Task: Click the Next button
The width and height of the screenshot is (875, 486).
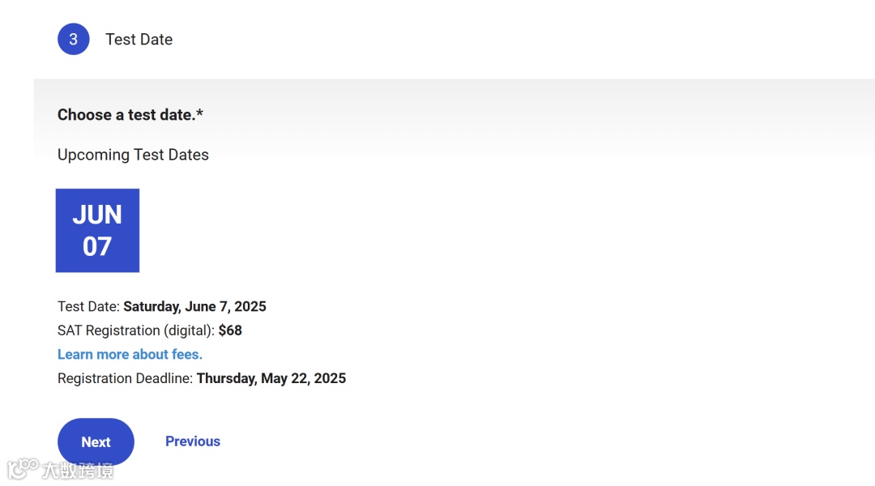Action: [x=96, y=441]
